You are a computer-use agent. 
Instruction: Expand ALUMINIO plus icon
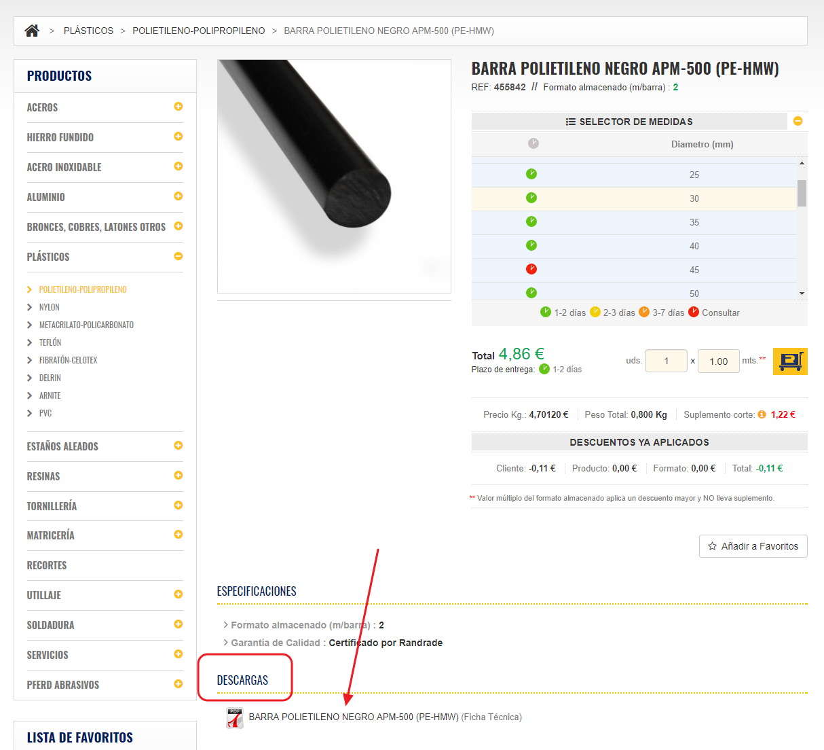coord(179,196)
